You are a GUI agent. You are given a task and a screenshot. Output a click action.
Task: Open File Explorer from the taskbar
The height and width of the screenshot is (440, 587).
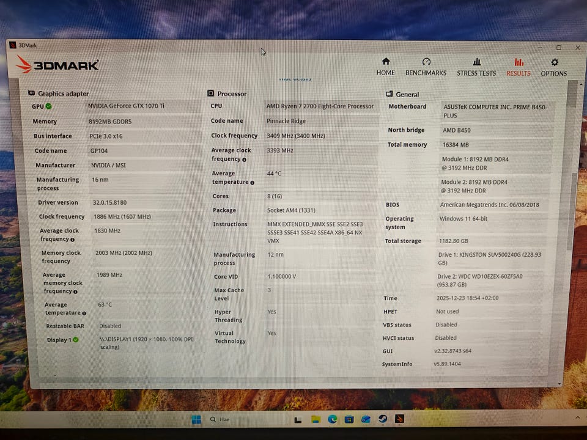pos(316,419)
